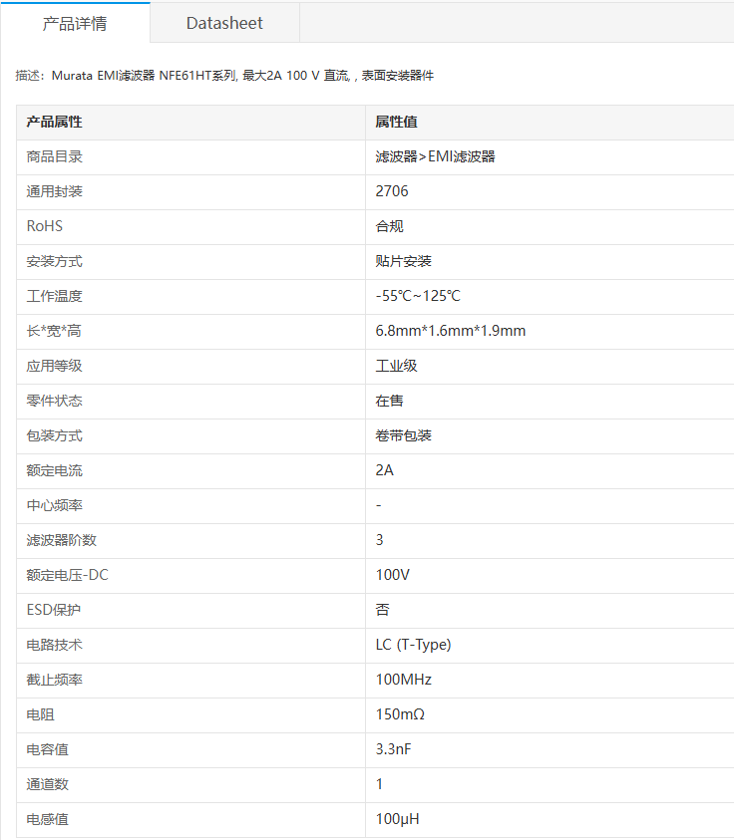Select the 6.8mm*1.6mm*1.9mm dimensions value
734x840 pixels.
coord(451,331)
